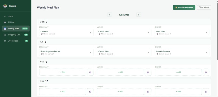Add a breakfast for Wednesday 9

62,72
